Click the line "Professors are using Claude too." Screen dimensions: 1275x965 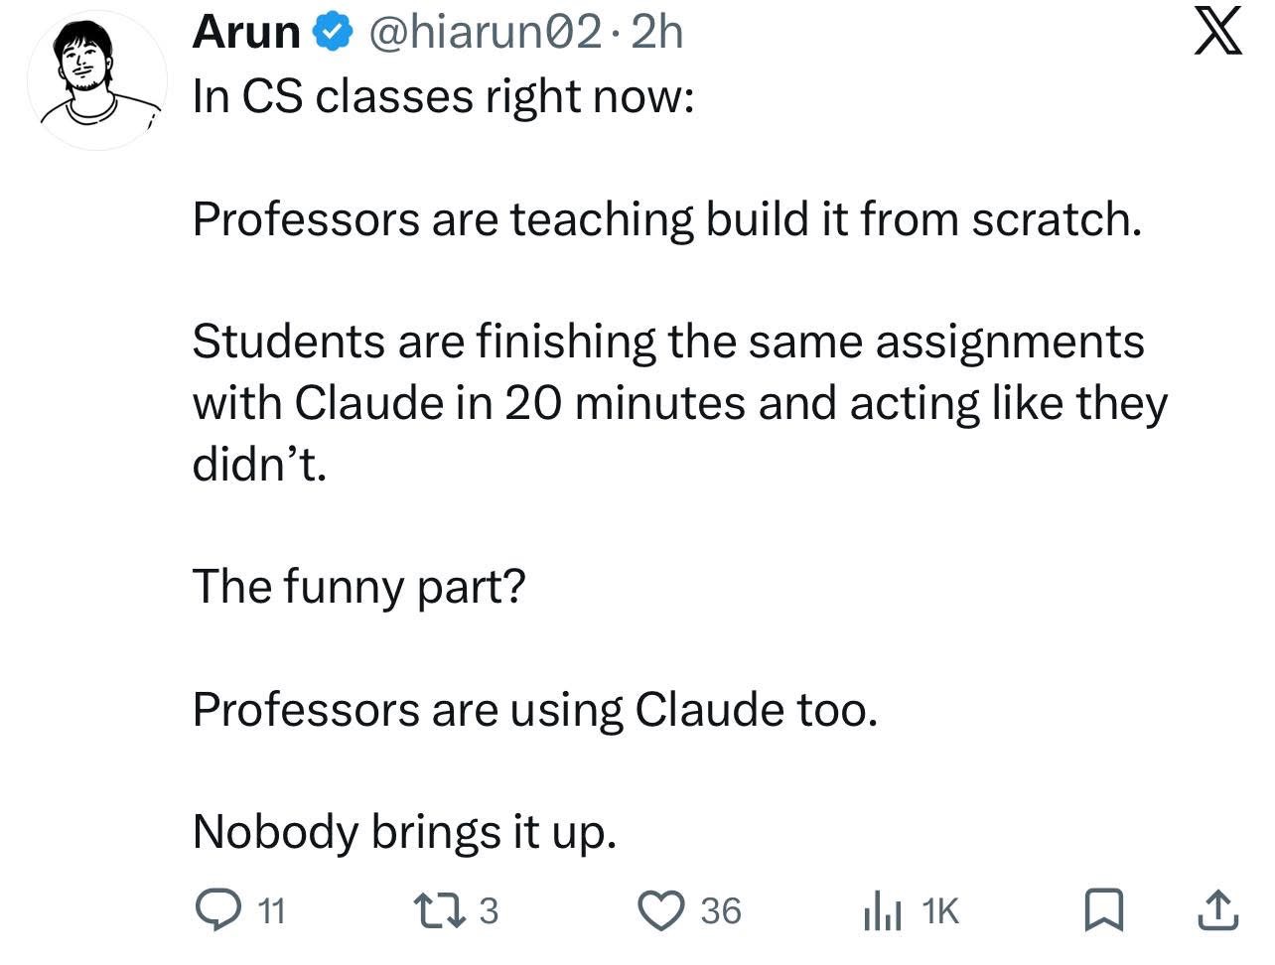[x=535, y=709]
